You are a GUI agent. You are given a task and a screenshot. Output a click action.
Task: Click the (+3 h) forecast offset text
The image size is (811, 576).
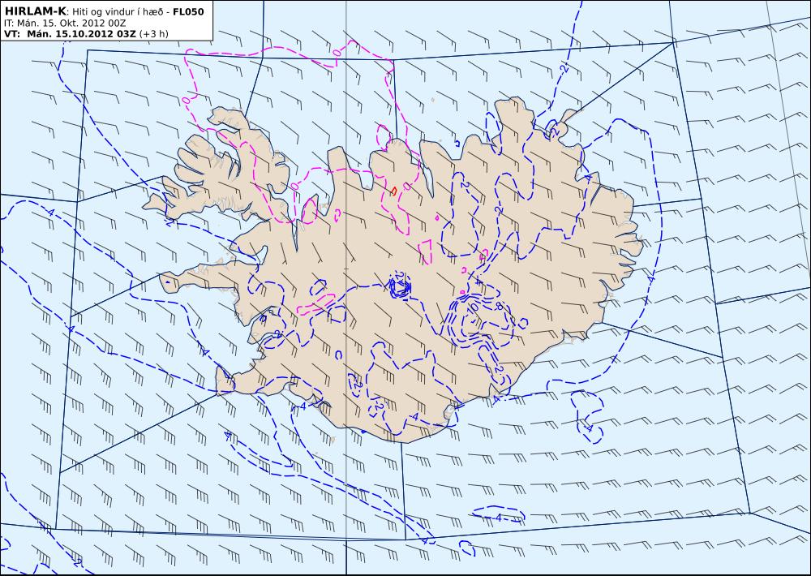(153, 34)
